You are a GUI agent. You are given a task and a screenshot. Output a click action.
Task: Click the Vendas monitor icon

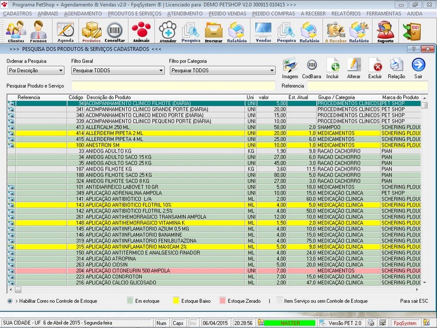pos(263,31)
